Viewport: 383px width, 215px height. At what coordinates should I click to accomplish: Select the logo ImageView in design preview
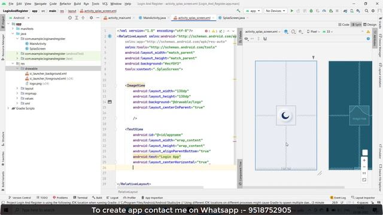(286, 115)
